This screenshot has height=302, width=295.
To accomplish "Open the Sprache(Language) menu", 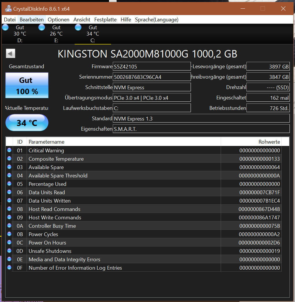I will point(156,20).
